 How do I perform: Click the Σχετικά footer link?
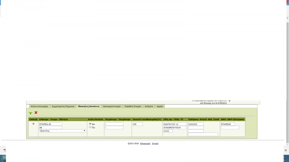155,143
